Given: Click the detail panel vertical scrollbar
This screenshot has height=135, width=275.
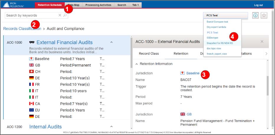Looking at the screenshot, I should [x=268, y=86].
